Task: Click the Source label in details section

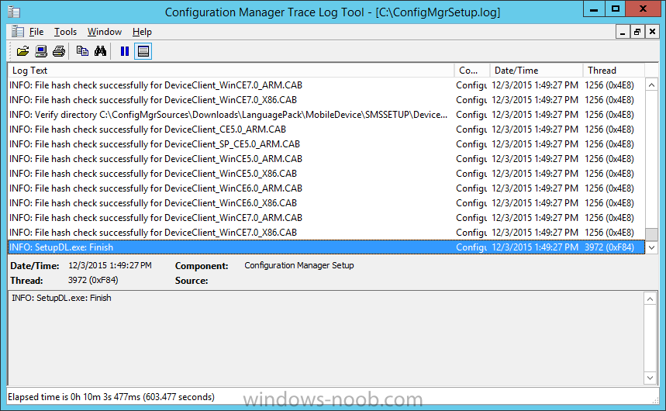Action: click(x=192, y=281)
